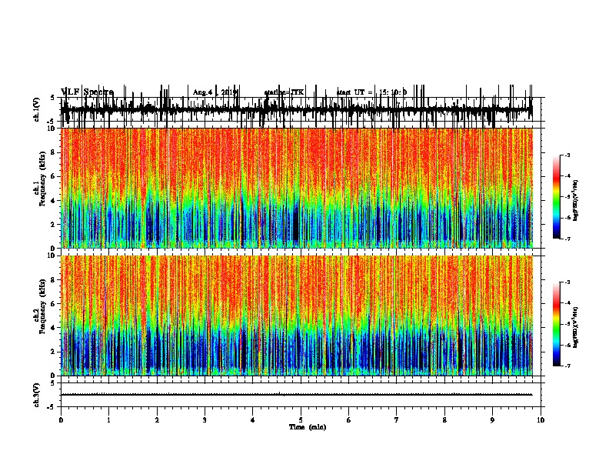Click time-axis tick label "10" at right end

tap(541, 420)
